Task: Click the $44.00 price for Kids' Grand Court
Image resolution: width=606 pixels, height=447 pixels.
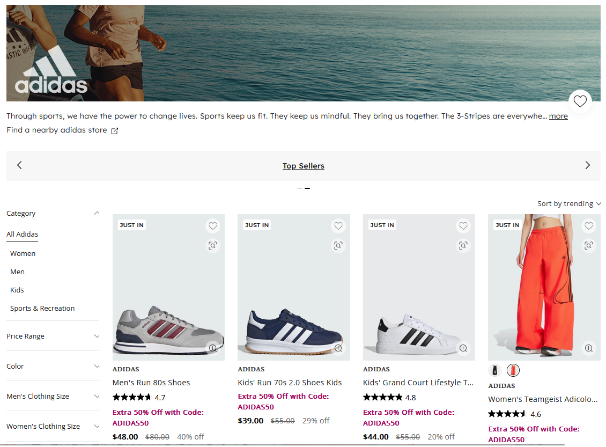Action: click(x=375, y=437)
